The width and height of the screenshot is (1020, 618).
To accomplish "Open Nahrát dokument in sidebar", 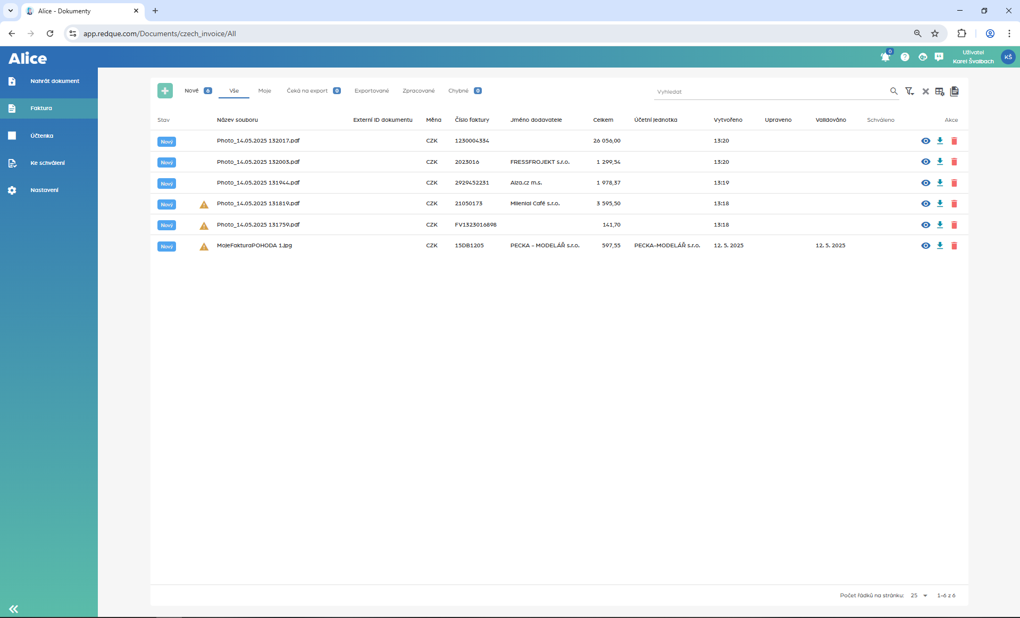I will click(49, 81).
